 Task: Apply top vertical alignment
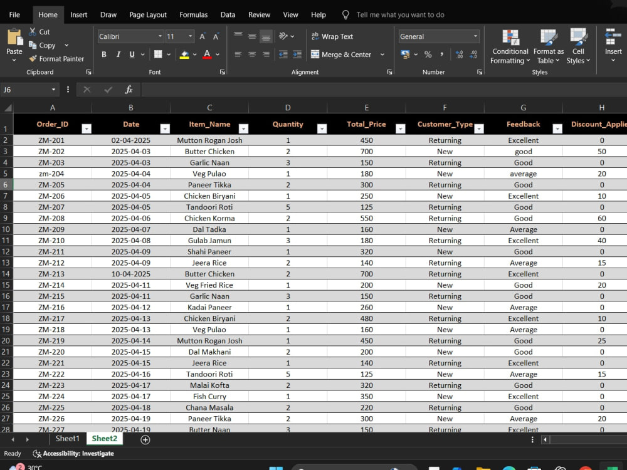point(238,36)
